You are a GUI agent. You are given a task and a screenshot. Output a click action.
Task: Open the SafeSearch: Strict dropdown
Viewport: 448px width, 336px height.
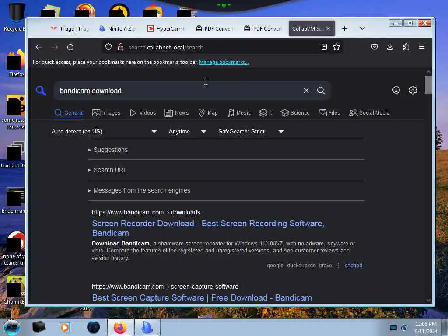251,131
